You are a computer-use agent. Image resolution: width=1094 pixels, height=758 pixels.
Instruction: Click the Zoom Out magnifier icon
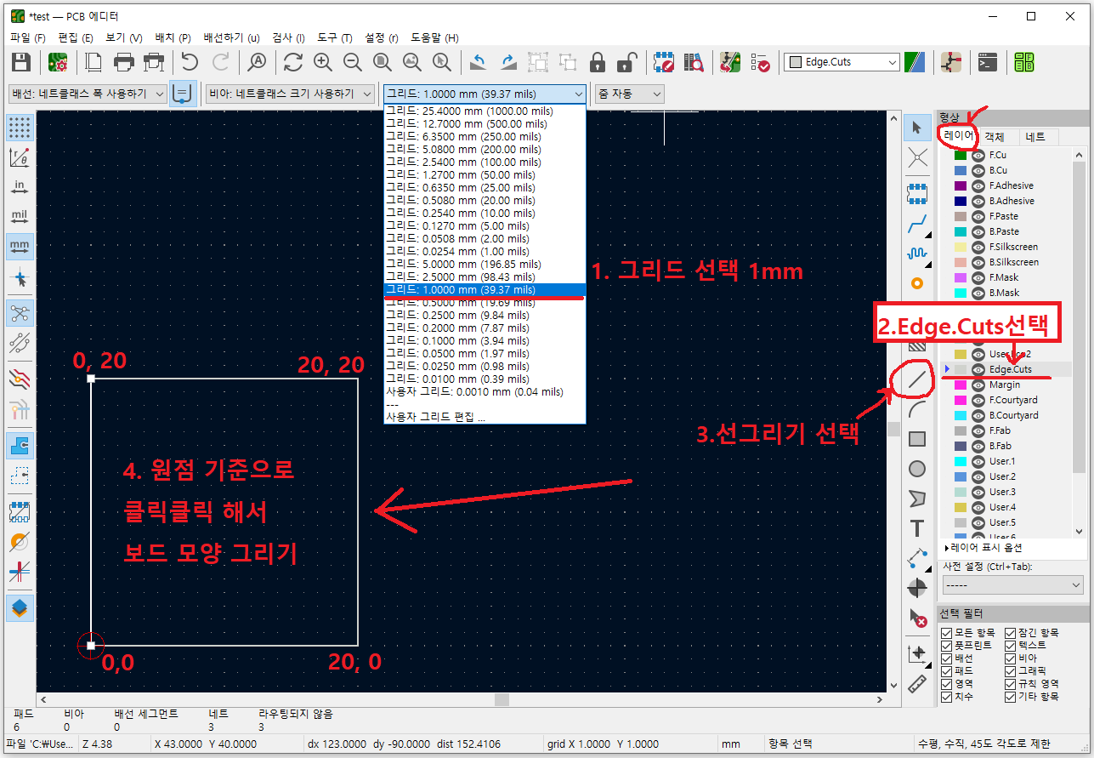pyautogui.click(x=353, y=62)
